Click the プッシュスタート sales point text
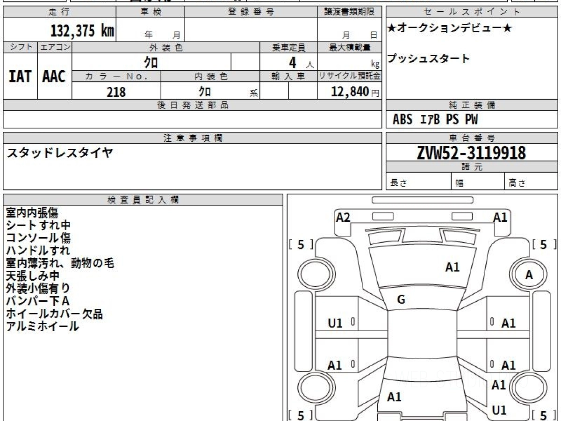The image size is (561, 421). [x=428, y=59]
